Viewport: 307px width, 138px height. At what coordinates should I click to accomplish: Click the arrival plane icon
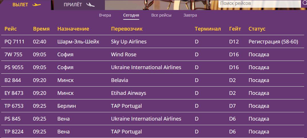[90, 5]
